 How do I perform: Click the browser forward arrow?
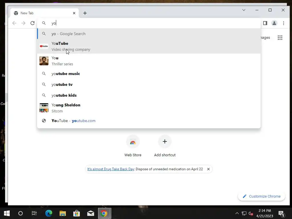(23, 23)
